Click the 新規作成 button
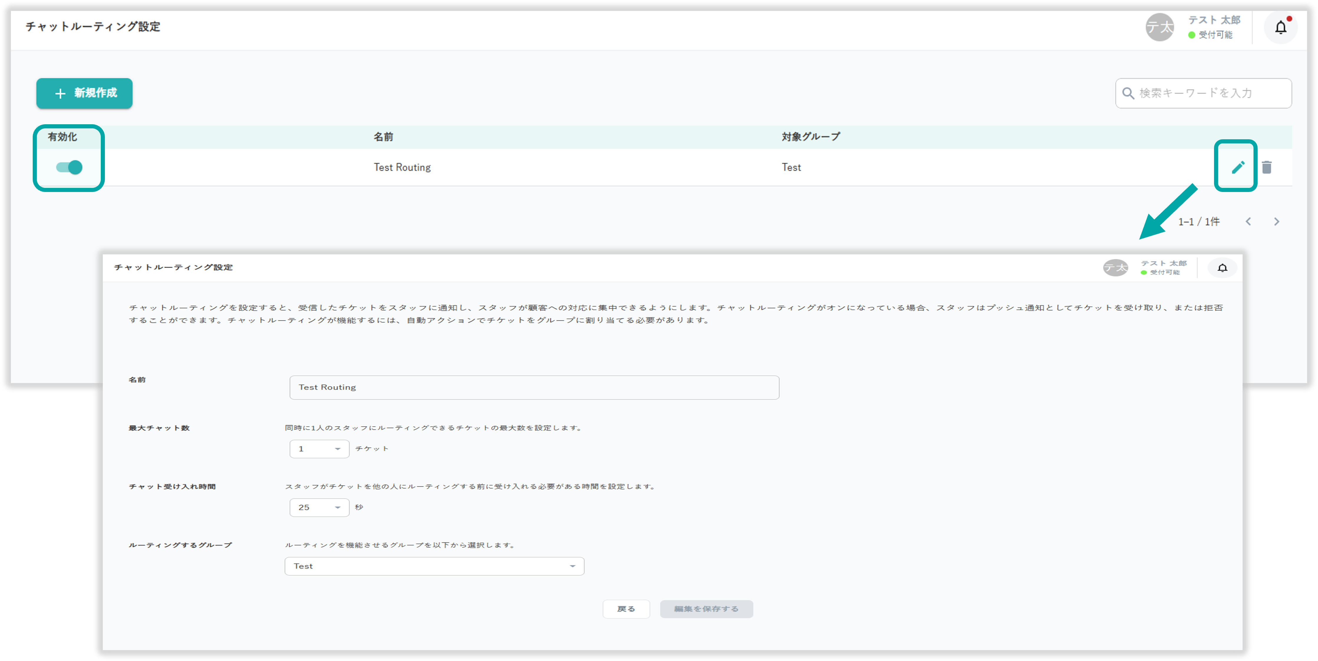Viewport: 1318px width, 661px height. pos(85,94)
